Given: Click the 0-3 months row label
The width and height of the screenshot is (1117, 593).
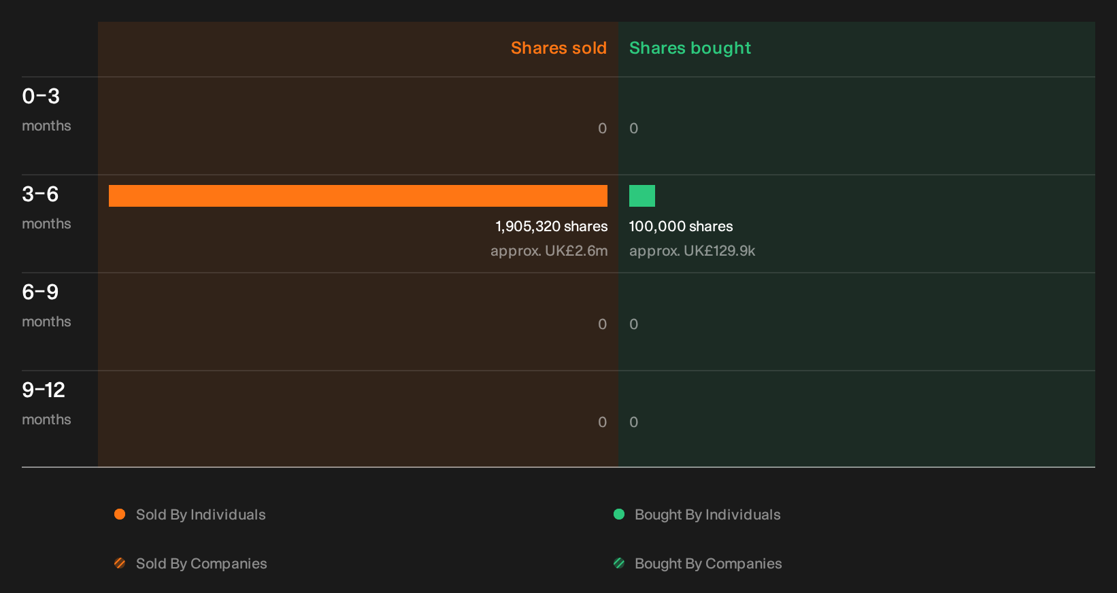Looking at the screenshot, I should click(x=46, y=109).
